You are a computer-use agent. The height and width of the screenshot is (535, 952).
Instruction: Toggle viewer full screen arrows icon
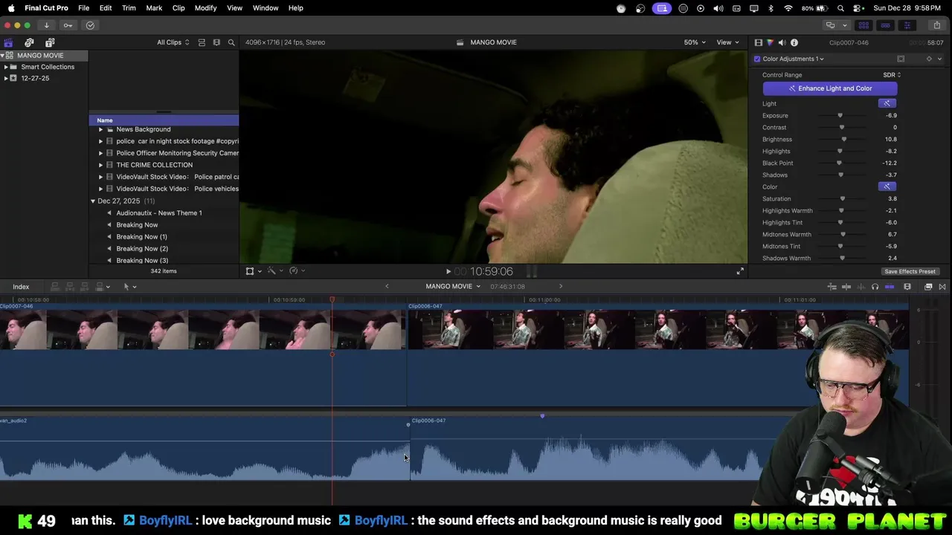click(740, 271)
